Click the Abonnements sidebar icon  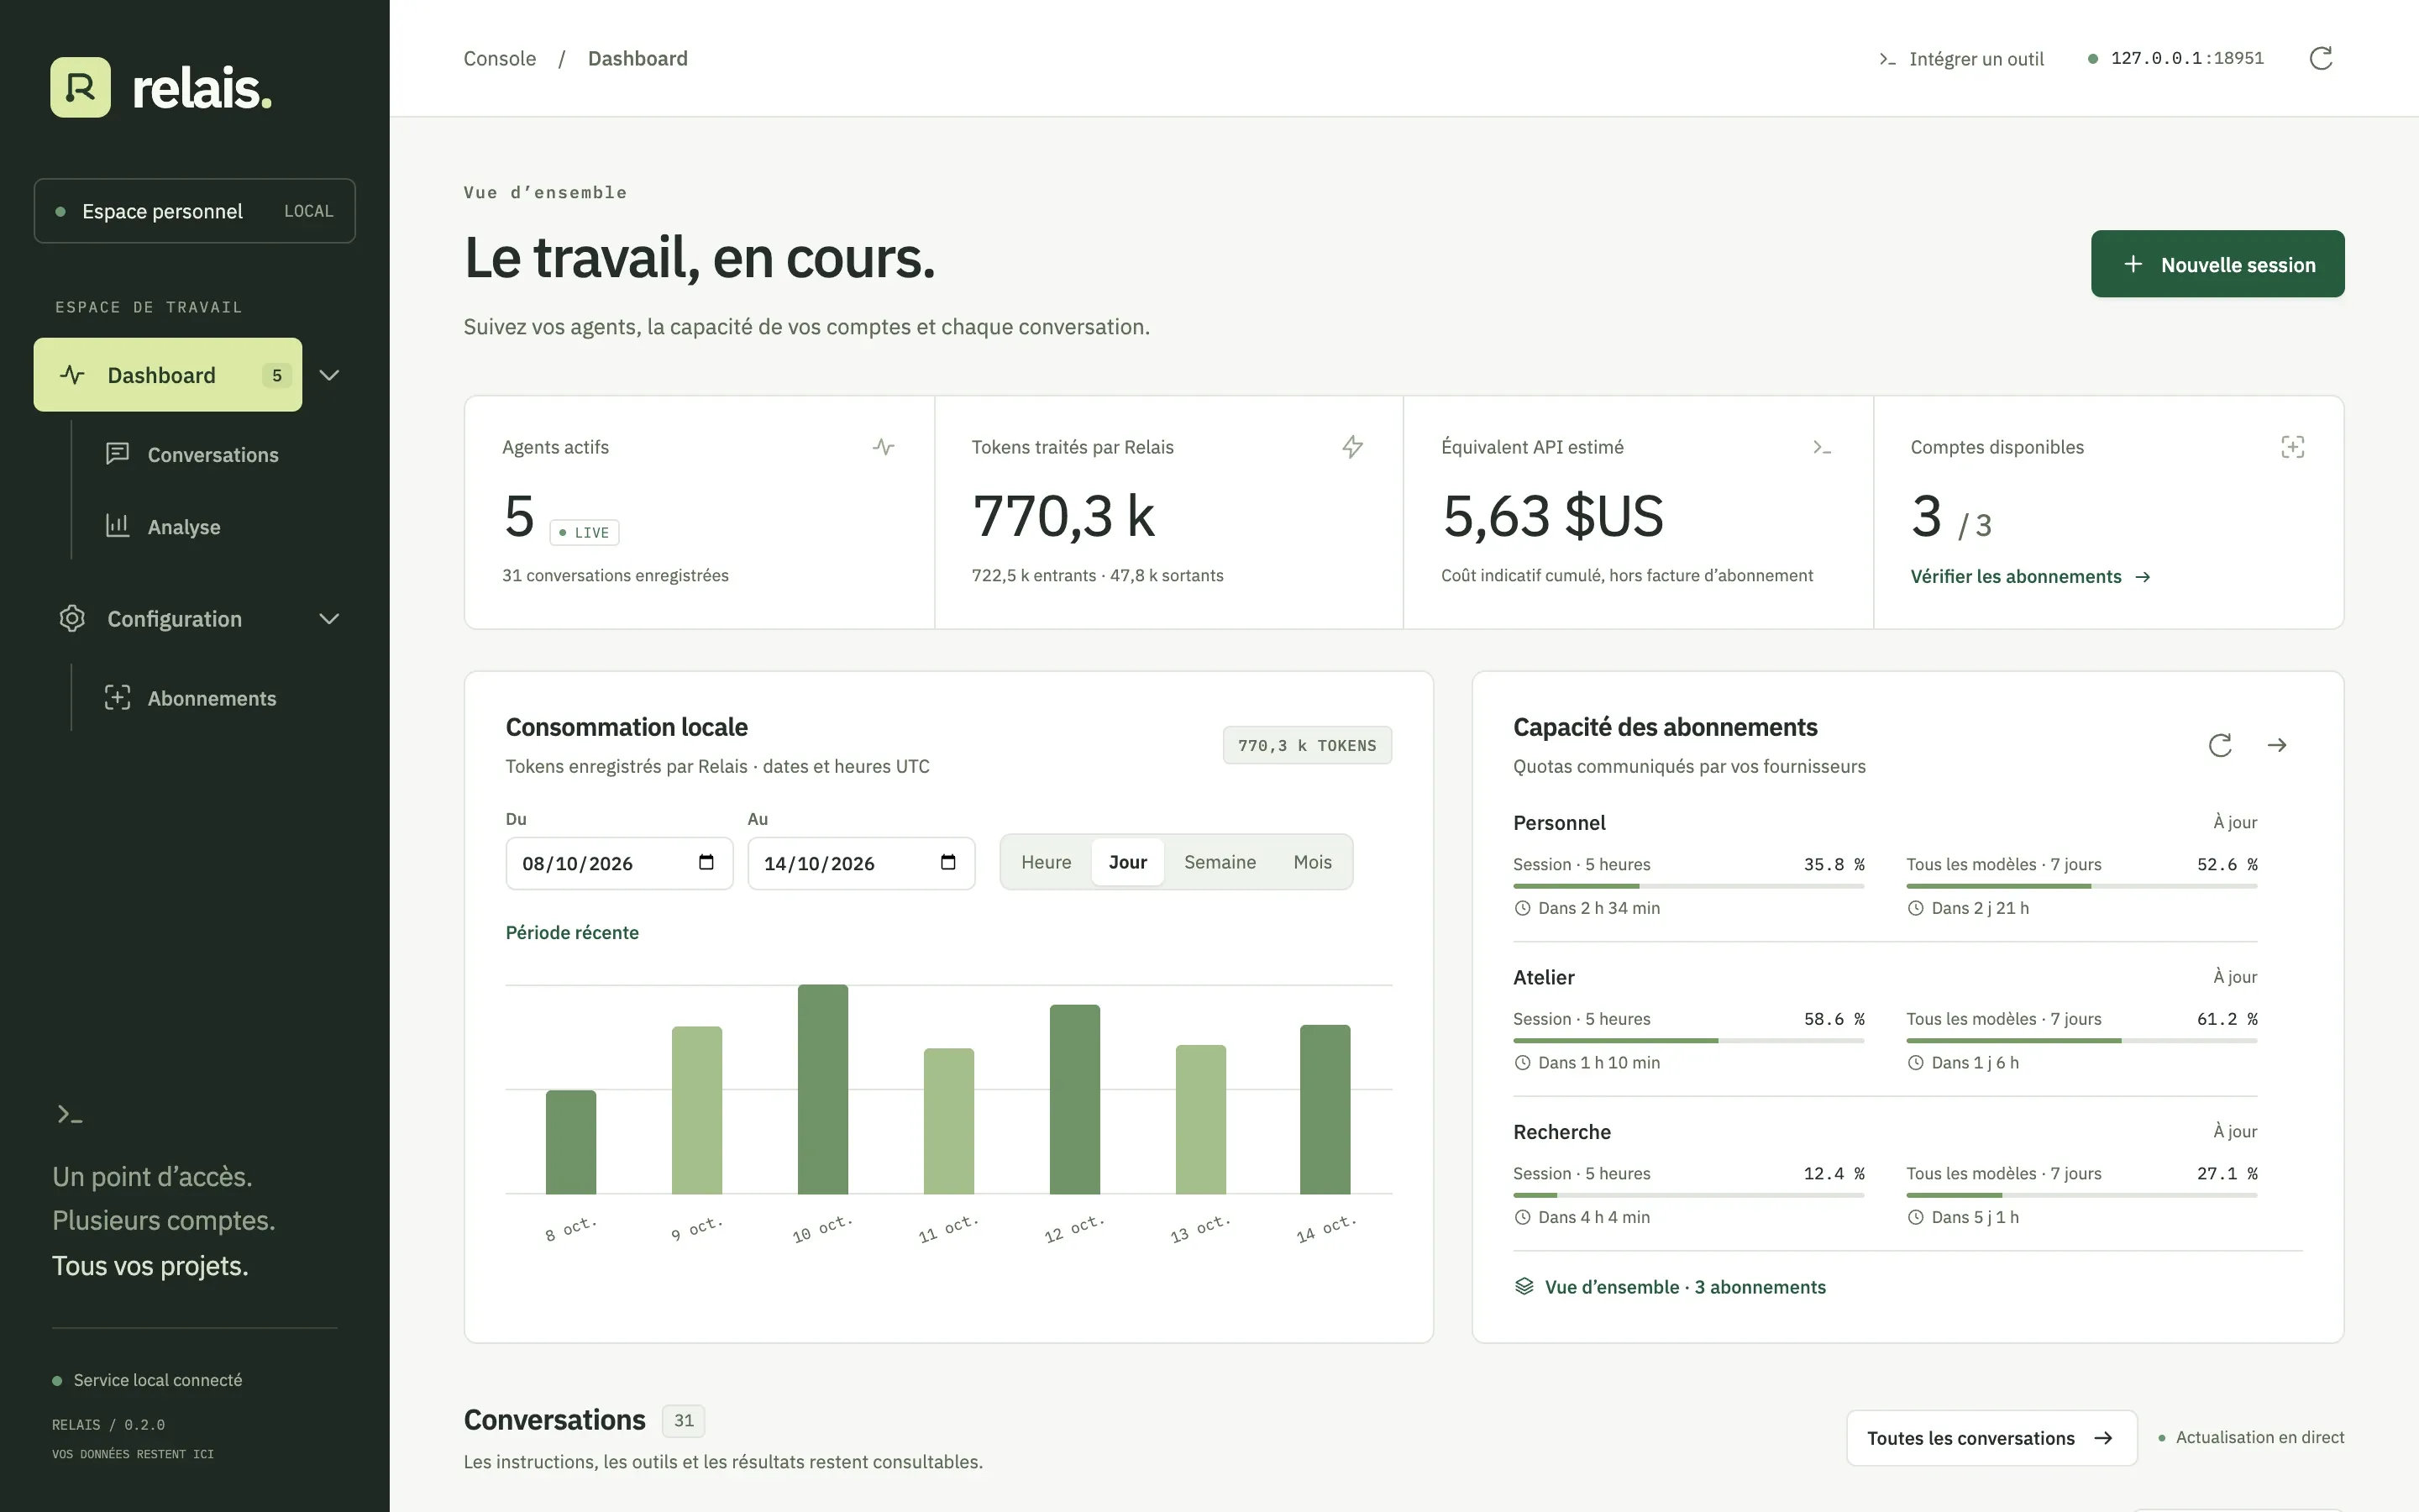point(117,698)
